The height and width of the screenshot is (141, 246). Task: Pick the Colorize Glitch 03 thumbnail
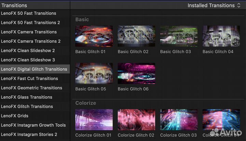click(179, 120)
